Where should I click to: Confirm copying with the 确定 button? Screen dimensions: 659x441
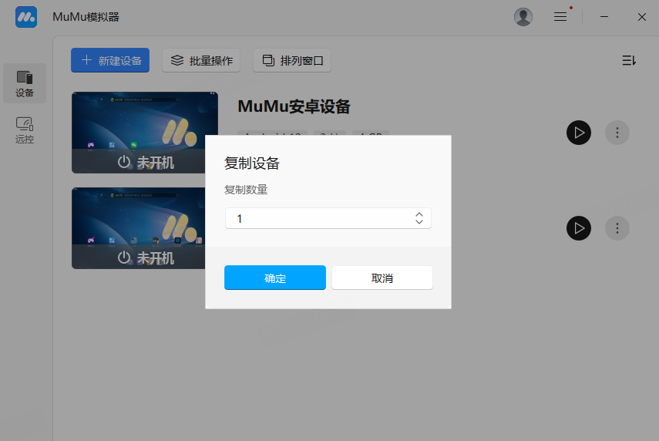pyautogui.click(x=275, y=278)
